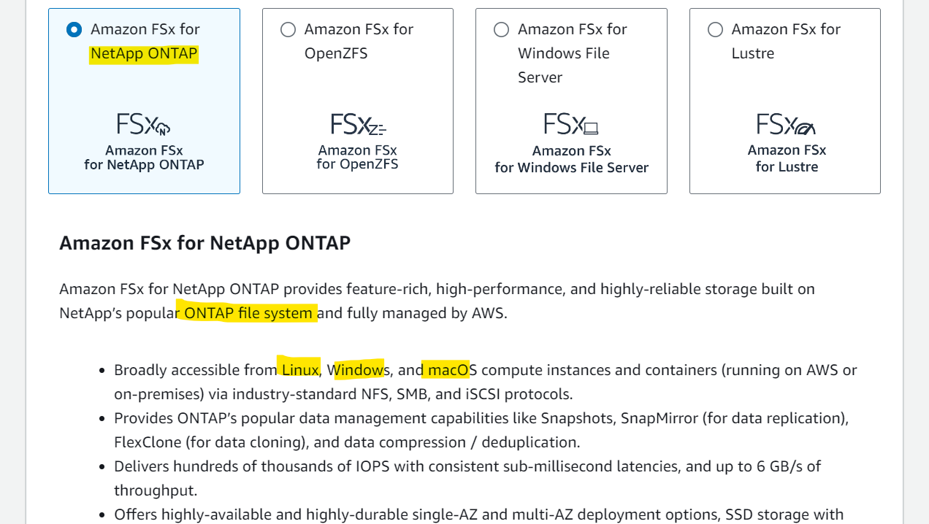
Task: Click the caption under the NetApp ONTAP logo
Action: pyautogui.click(x=144, y=158)
